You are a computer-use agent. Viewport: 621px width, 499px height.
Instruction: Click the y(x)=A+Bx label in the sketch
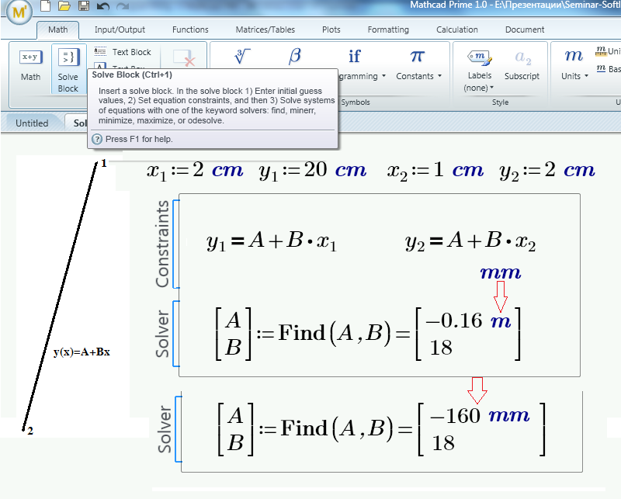82,352
